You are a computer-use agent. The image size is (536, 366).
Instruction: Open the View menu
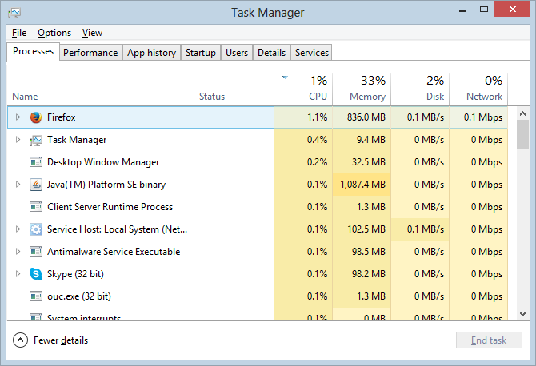(92, 33)
